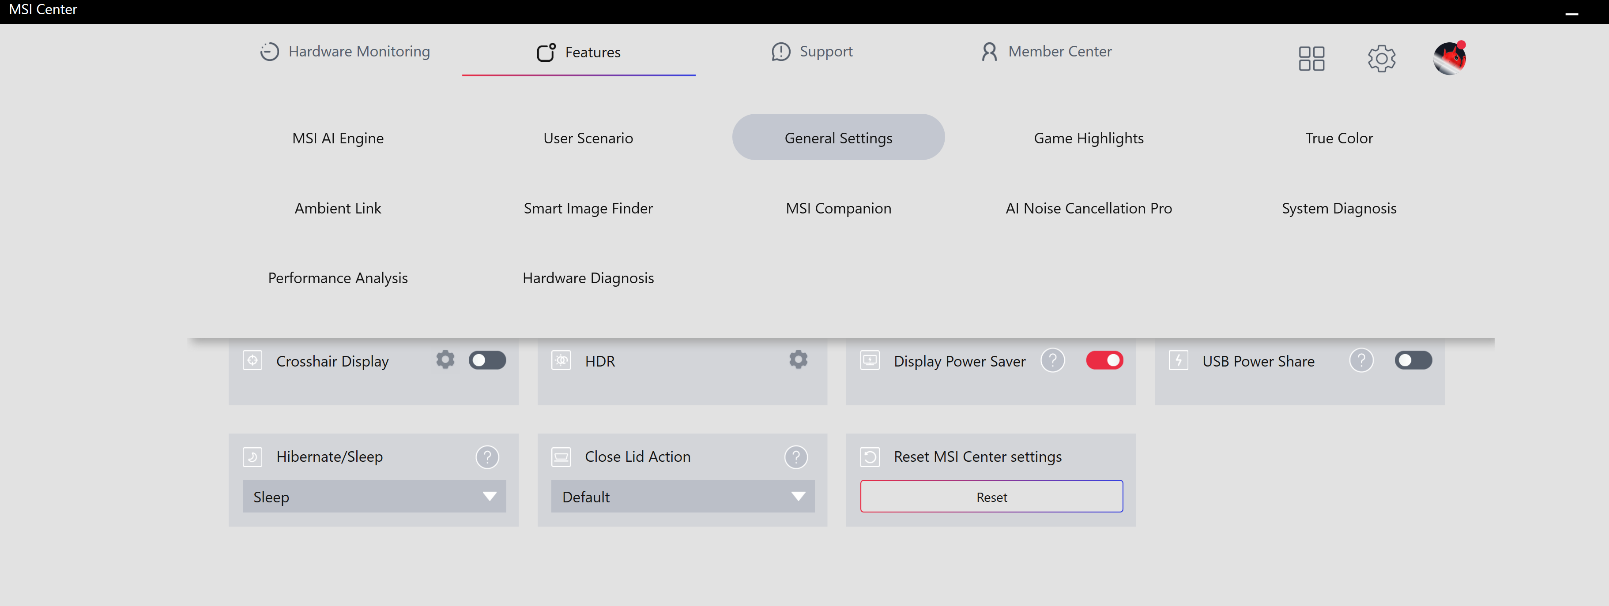The height and width of the screenshot is (606, 1609).
Task: Show Close Lid Action help
Action: tap(795, 457)
